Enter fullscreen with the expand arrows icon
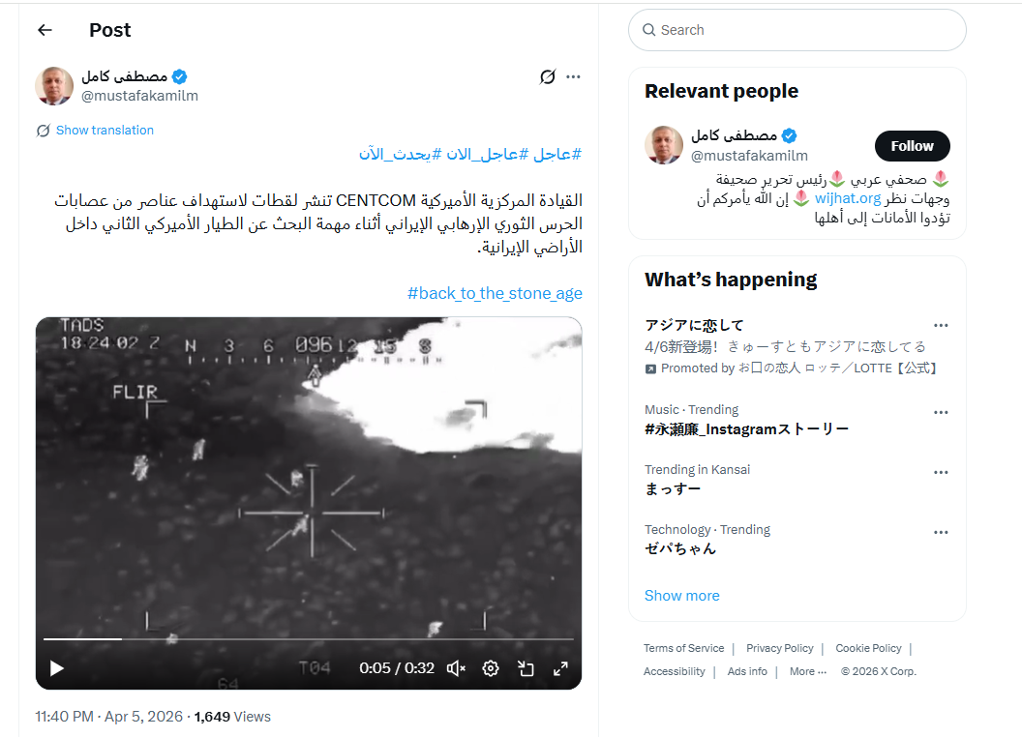 (560, 668)
